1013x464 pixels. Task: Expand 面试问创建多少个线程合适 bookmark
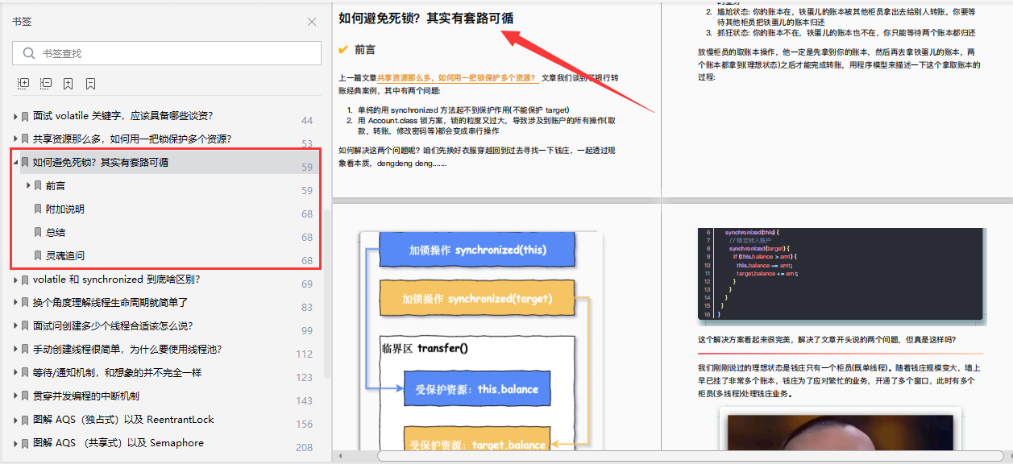pos(15,326)
